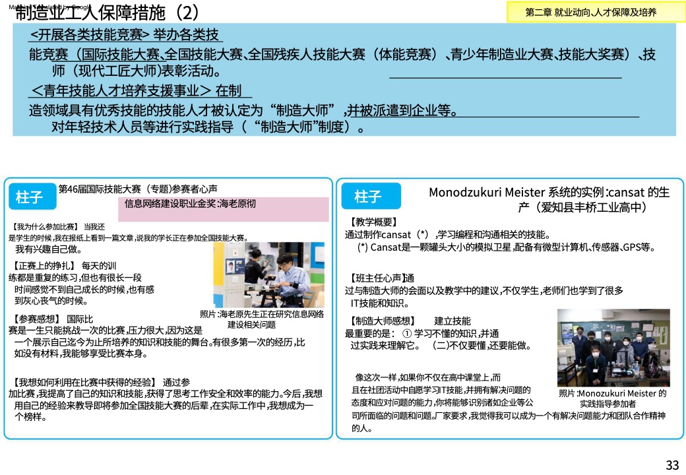Click the left blue 柱子 badge
The height and width of the screenshot is (475, 686).
click(30, 197)
